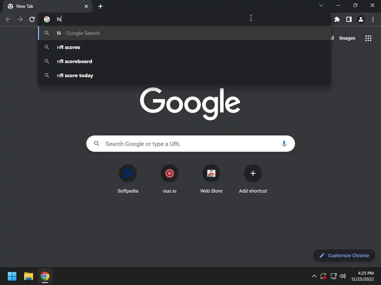Start voice search with the microphone icon

pos(284,144)
